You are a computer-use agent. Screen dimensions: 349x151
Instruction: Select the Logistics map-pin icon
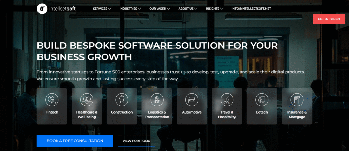click(x=157, y=100)
